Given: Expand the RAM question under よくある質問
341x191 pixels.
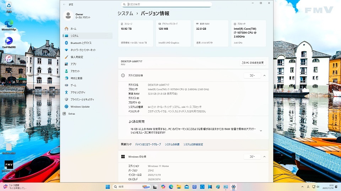Looking at the screenshot, I should coord(261,131).
